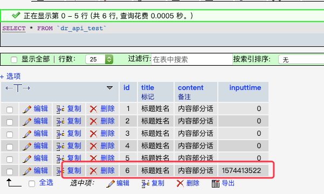Click the bottom bar red X delete icon
The height and width of the screenshot is (194, 324).
point(180,183)
